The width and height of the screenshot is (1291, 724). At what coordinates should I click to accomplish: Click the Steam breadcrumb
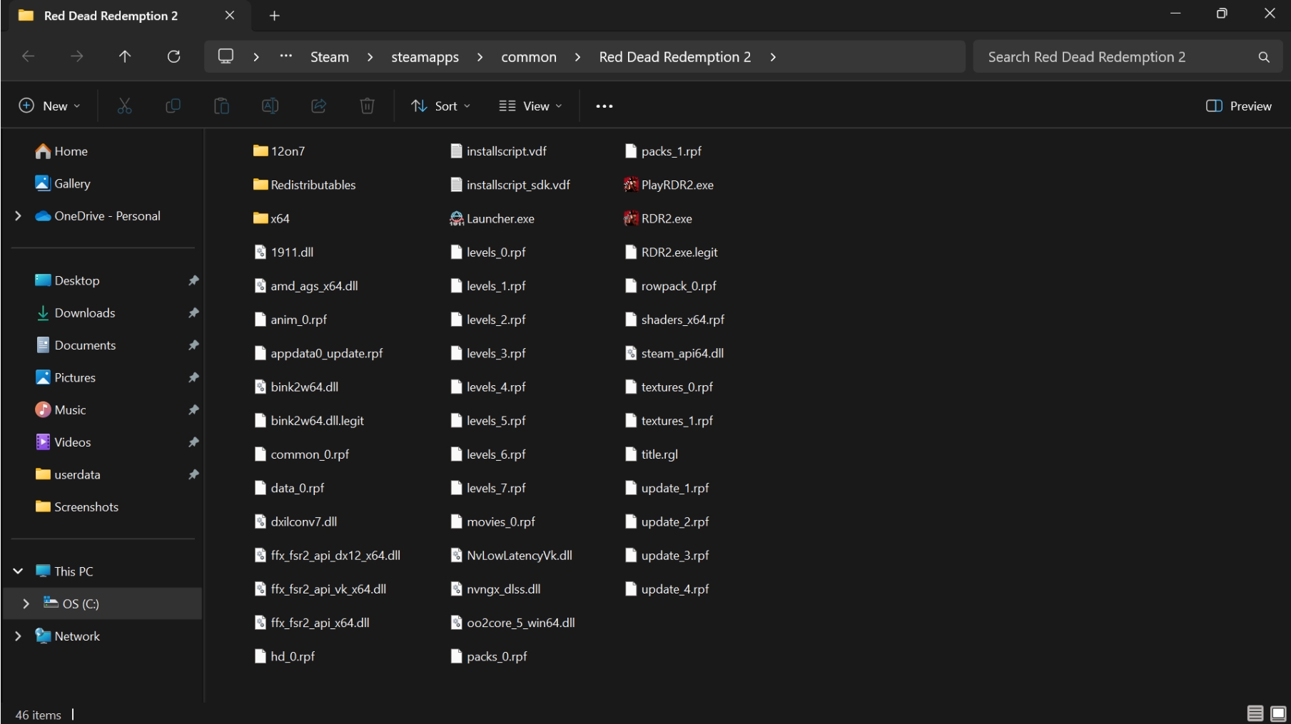tap(330, 57)
